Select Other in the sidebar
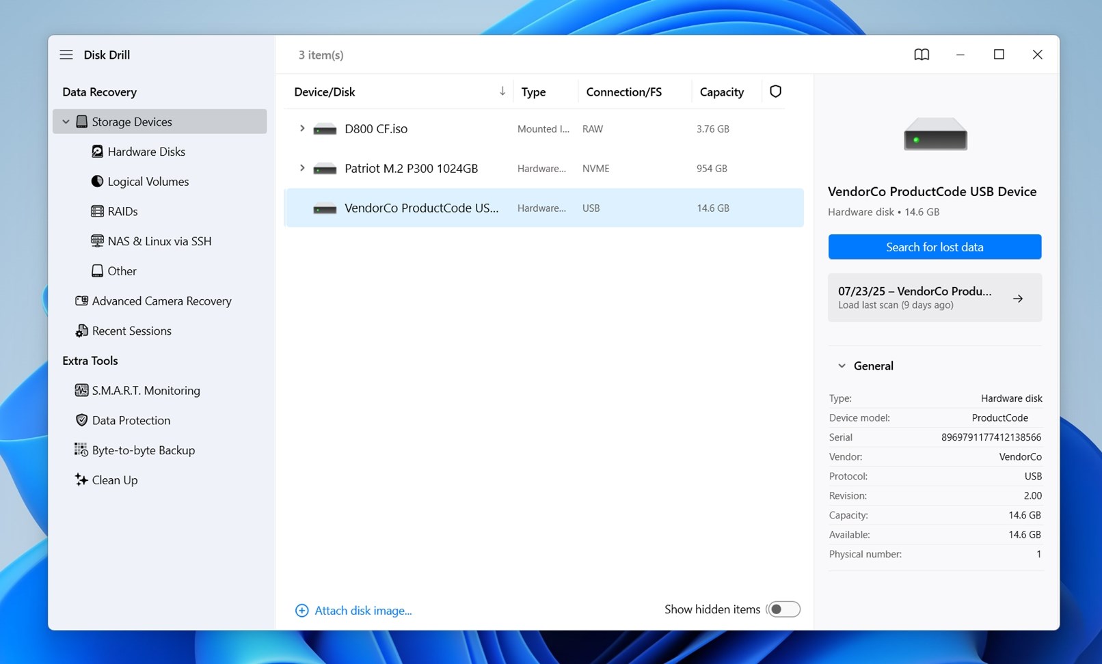Viewport: 1102px width, 664px height. (122, 271)
